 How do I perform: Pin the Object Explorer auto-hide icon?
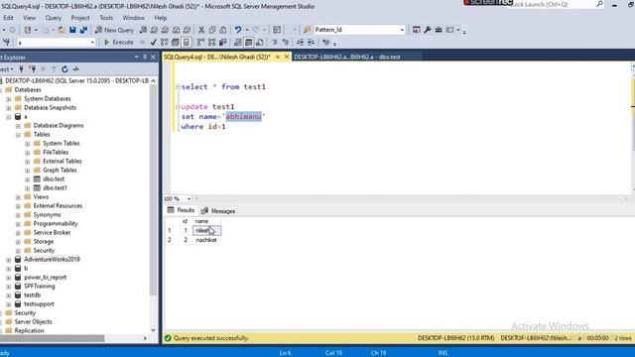click(145, 58)
